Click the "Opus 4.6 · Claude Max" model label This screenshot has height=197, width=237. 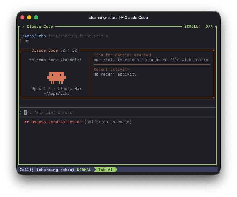pos(56,89)
